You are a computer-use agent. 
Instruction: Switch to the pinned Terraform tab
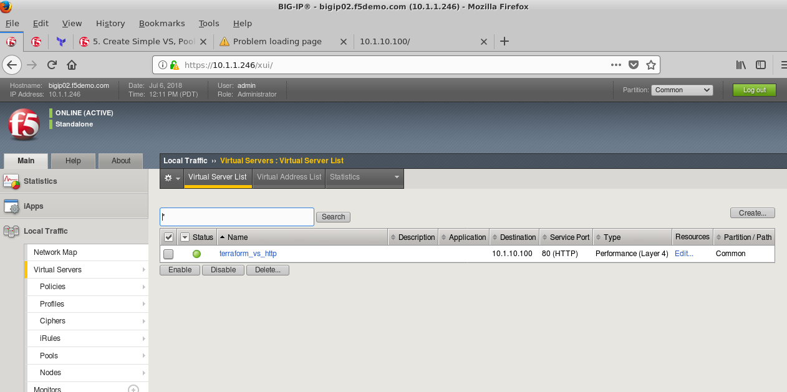pos(61,42)
